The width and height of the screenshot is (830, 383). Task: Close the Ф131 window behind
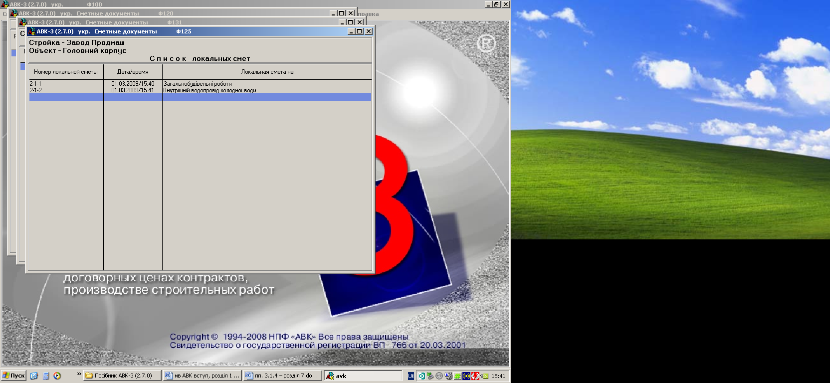tap(360, 22)
